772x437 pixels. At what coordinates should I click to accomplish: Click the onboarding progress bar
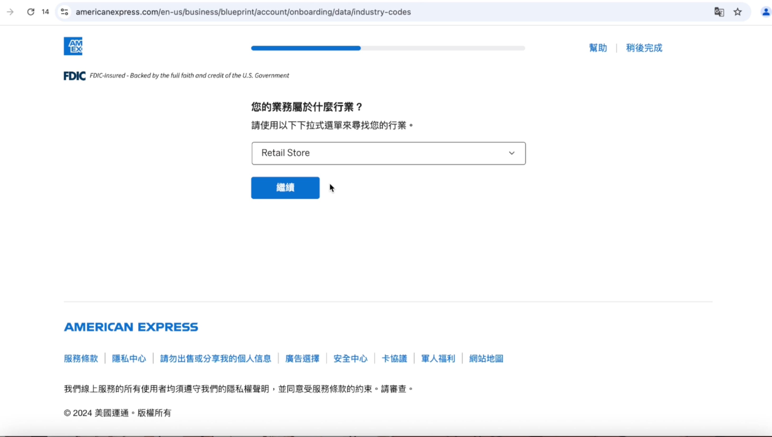coord(388,48)
